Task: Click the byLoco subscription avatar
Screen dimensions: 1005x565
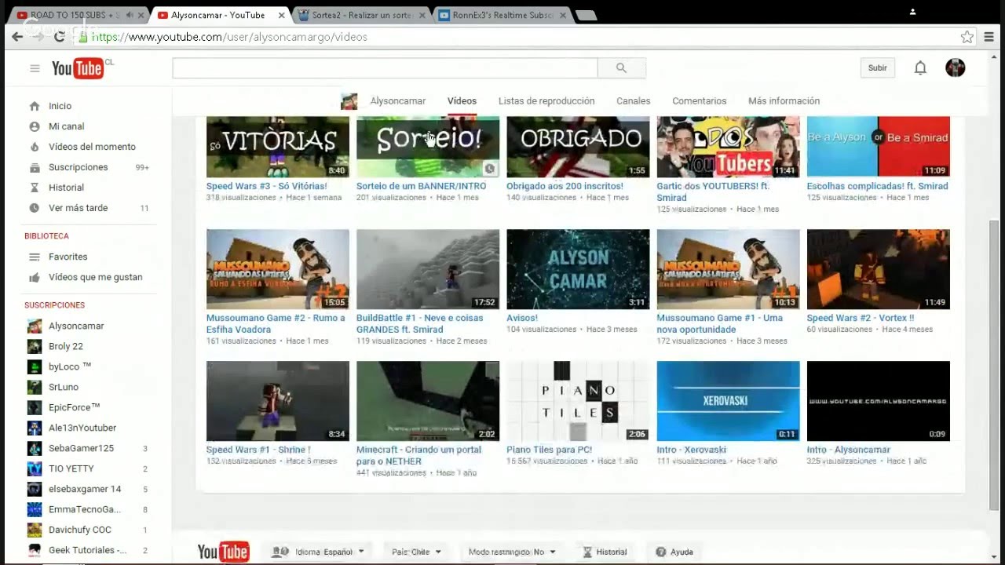Action: coord(35,366)
